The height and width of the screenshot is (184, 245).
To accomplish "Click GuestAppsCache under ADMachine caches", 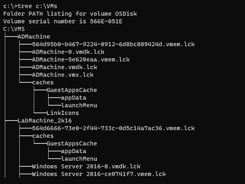I will (72, 90).
